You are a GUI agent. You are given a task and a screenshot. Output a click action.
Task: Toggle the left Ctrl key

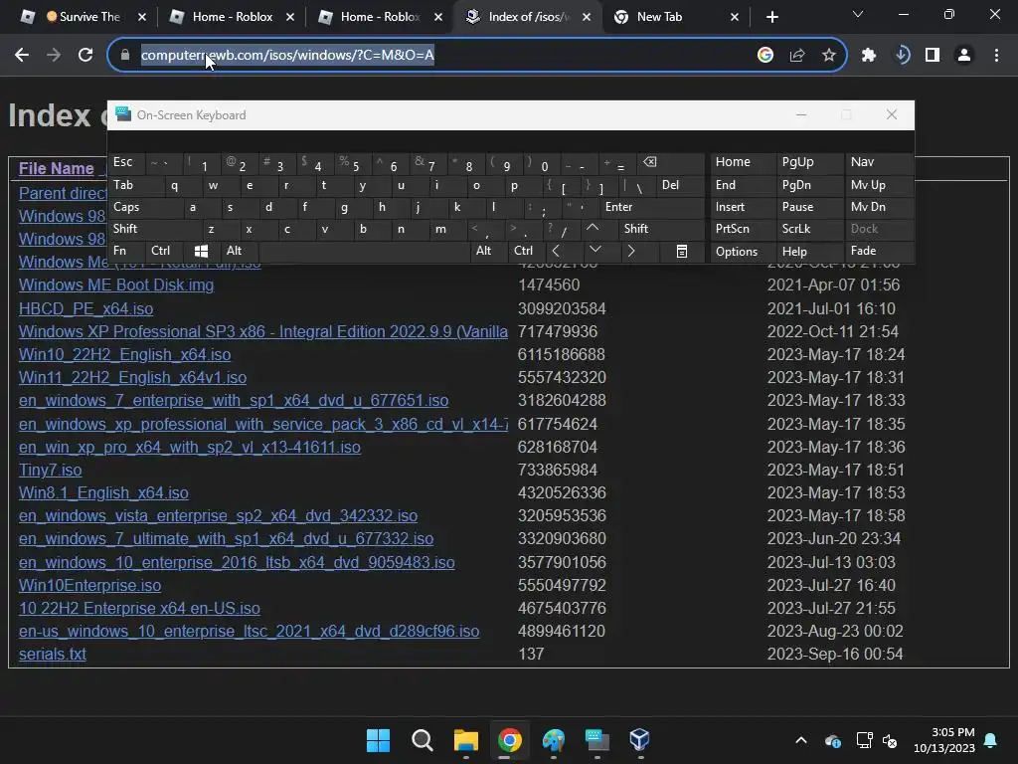coord(165,252)
